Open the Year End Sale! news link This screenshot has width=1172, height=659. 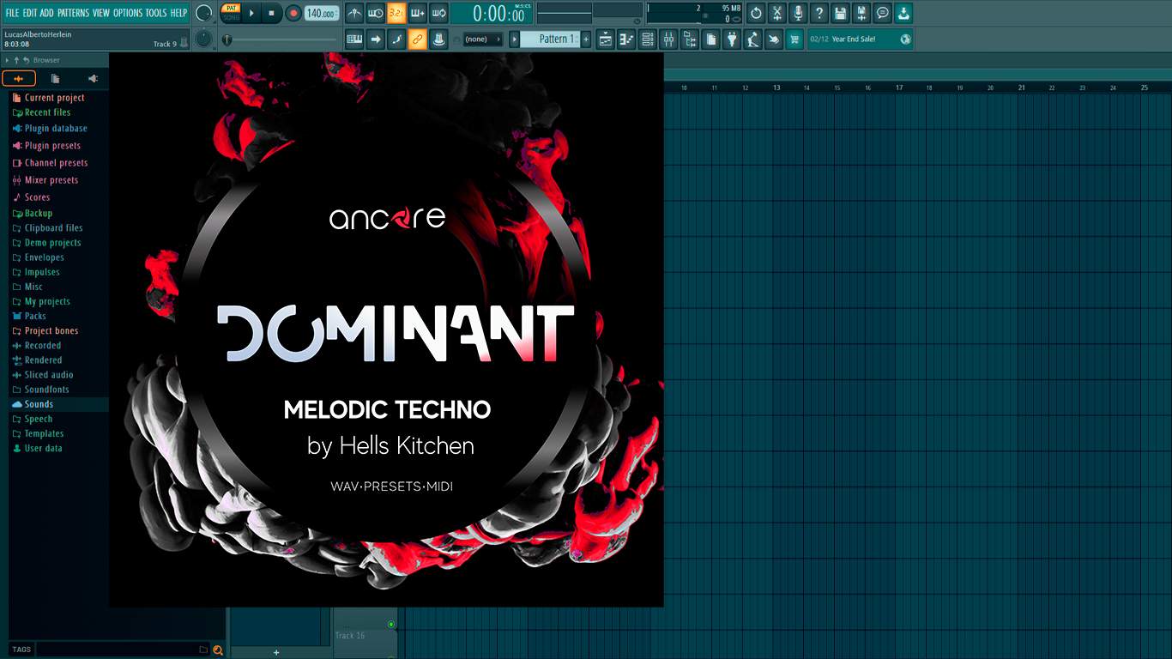pos(854,39)
